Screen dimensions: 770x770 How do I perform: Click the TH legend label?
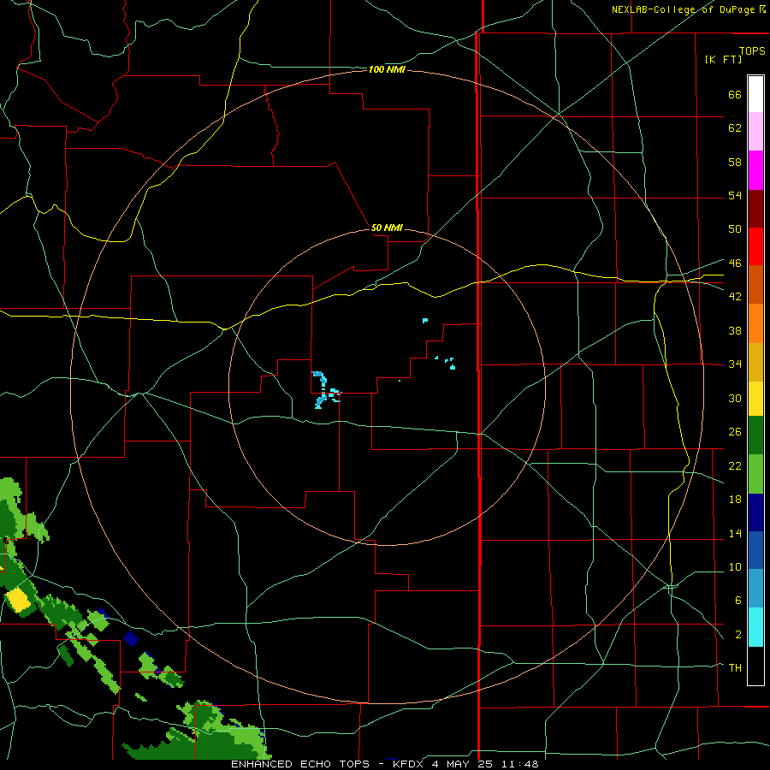tap(735, 667)
